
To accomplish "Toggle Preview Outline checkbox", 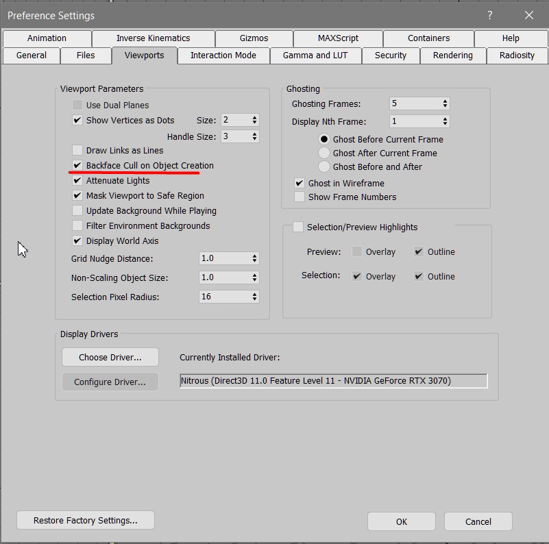I will (418, 251).
